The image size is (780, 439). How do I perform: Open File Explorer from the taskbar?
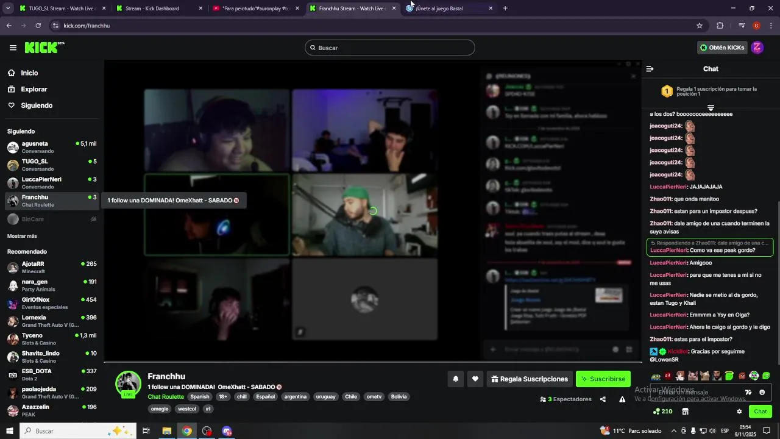click(x=166, y=431)
